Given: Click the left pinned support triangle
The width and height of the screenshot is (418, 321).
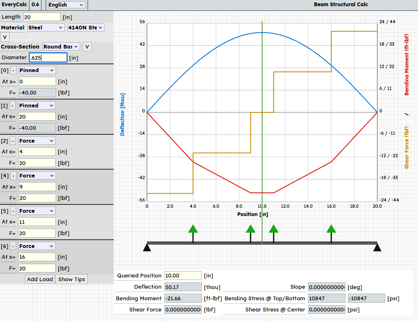Looking at the screenshot, I should (x=147, y=248).
